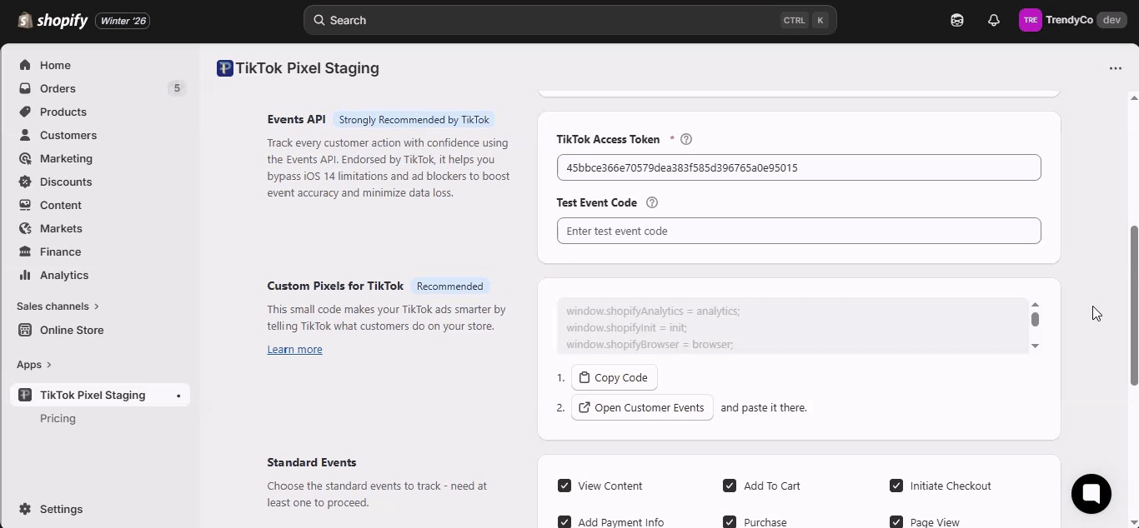Click the main page vertical scrollbar
1139x528 pixels.
[1133, 305]
